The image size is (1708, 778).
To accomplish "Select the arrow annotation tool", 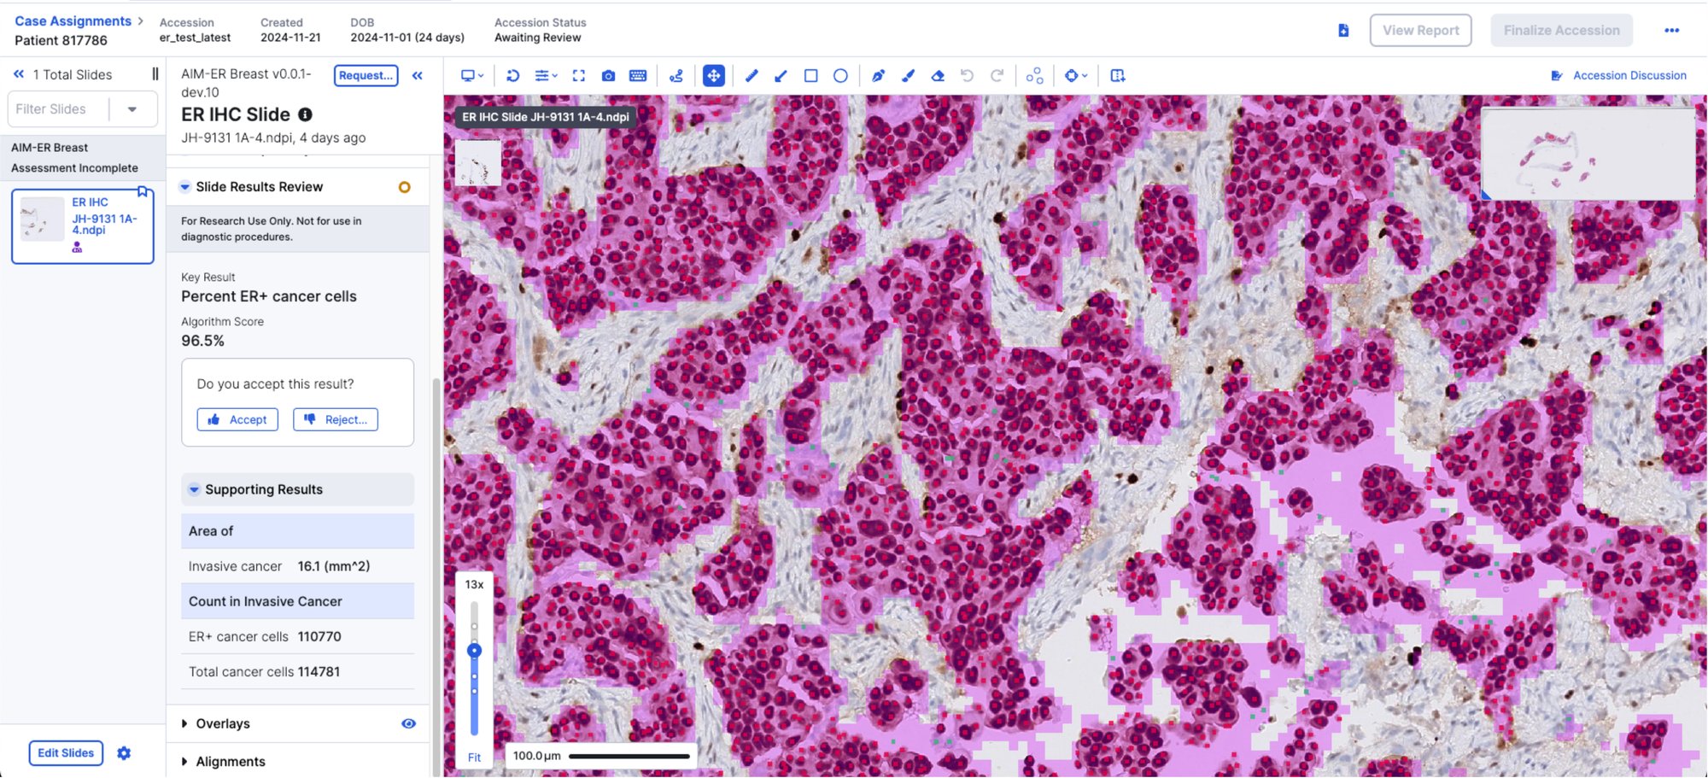I will 781,76.
